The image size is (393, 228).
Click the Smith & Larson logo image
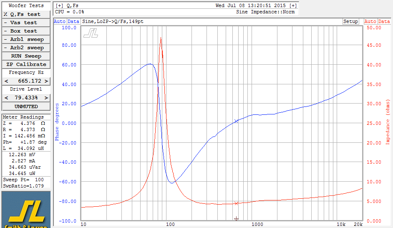(26, 210)
